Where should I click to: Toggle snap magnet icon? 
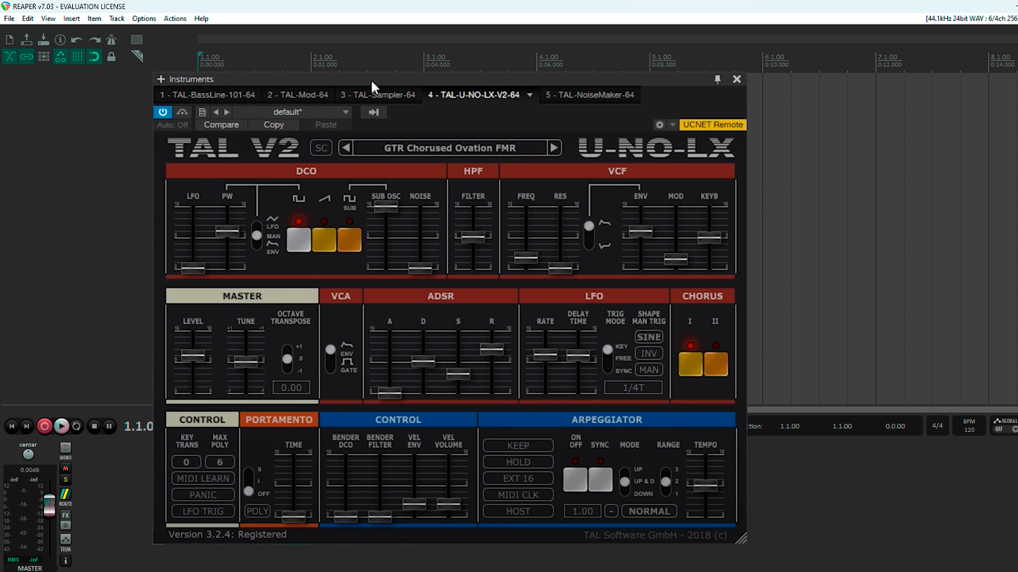pyautogui.click(x=94, y=57)
